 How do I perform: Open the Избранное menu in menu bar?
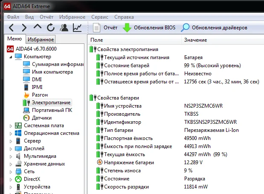tap(73, 17)
